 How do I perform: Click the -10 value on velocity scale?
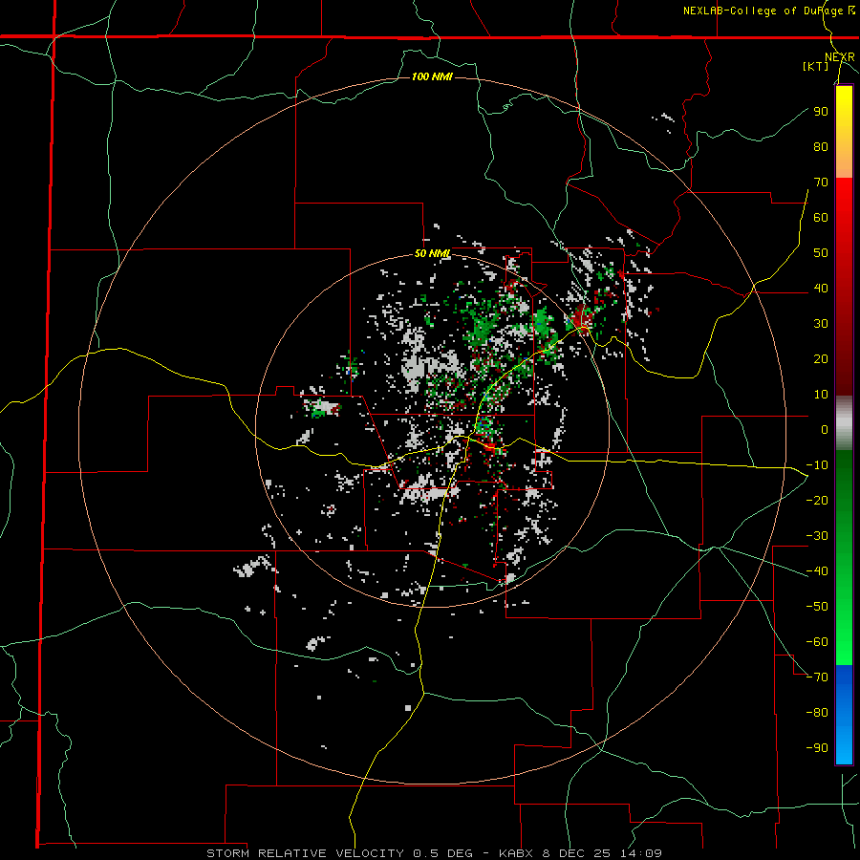(817, 465)
